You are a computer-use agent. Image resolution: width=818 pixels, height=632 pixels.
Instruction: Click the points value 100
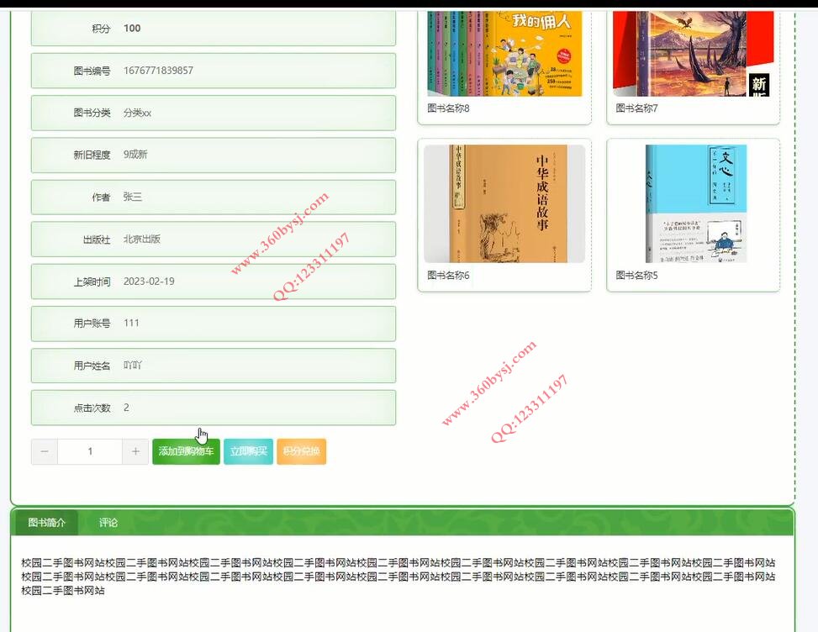[132, 29]
